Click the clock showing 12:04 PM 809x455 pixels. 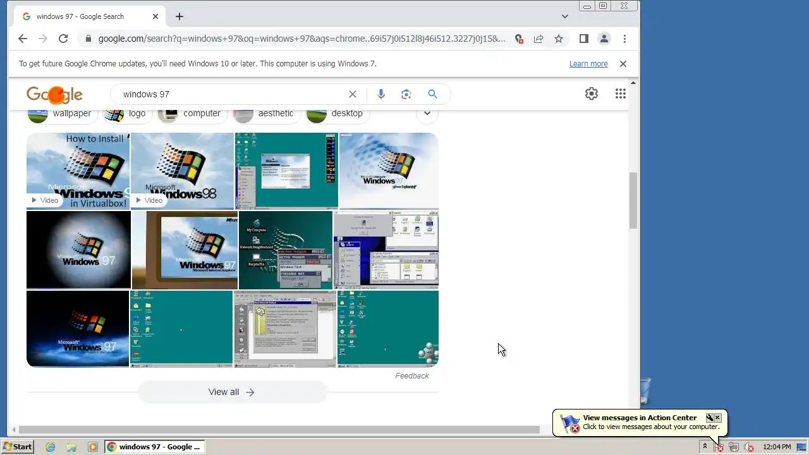tap(777, 447)
